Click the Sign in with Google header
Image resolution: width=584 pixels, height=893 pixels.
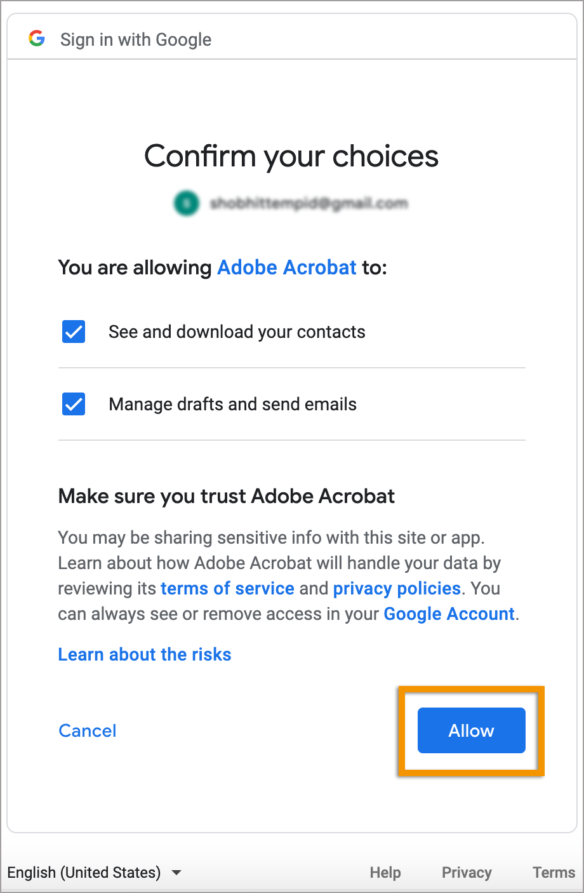coord(136,39)
